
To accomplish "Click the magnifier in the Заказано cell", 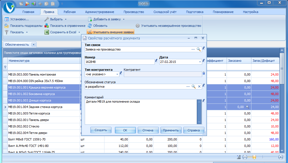I will pyautogui.click(x=247, y=107).
